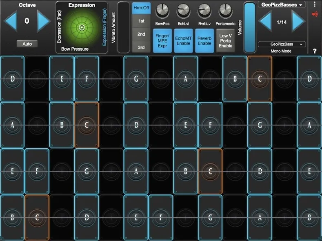The image size is (322, 241).
Task: Adjust the EchLvl knob
Action: point(183,11)
